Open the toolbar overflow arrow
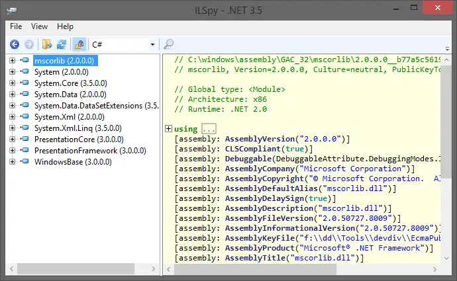The image size is (457, 281). click(447, 48)
